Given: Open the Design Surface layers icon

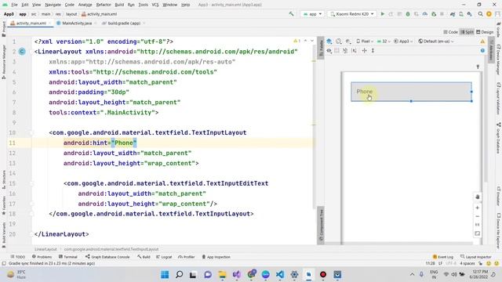Looking at the screenshot, I should (329, 42).
